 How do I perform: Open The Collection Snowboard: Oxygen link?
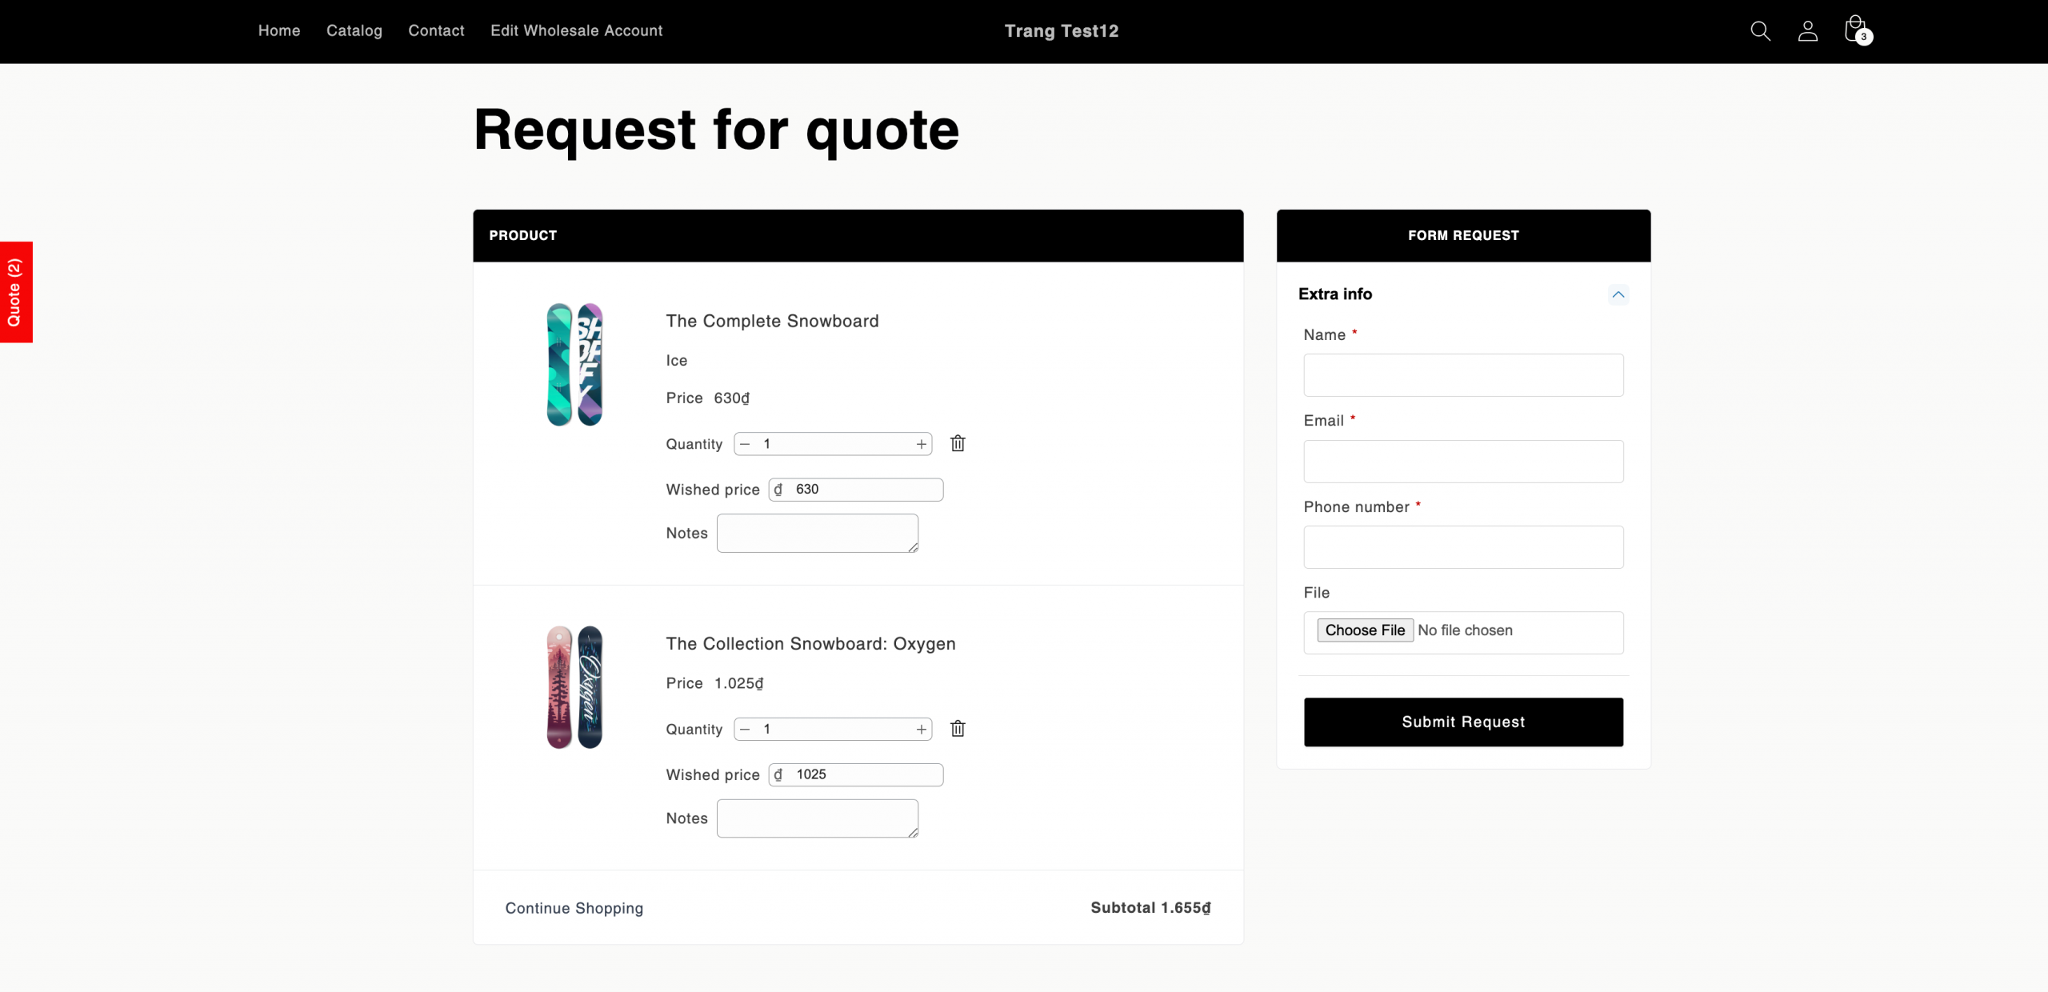point(810,644)
